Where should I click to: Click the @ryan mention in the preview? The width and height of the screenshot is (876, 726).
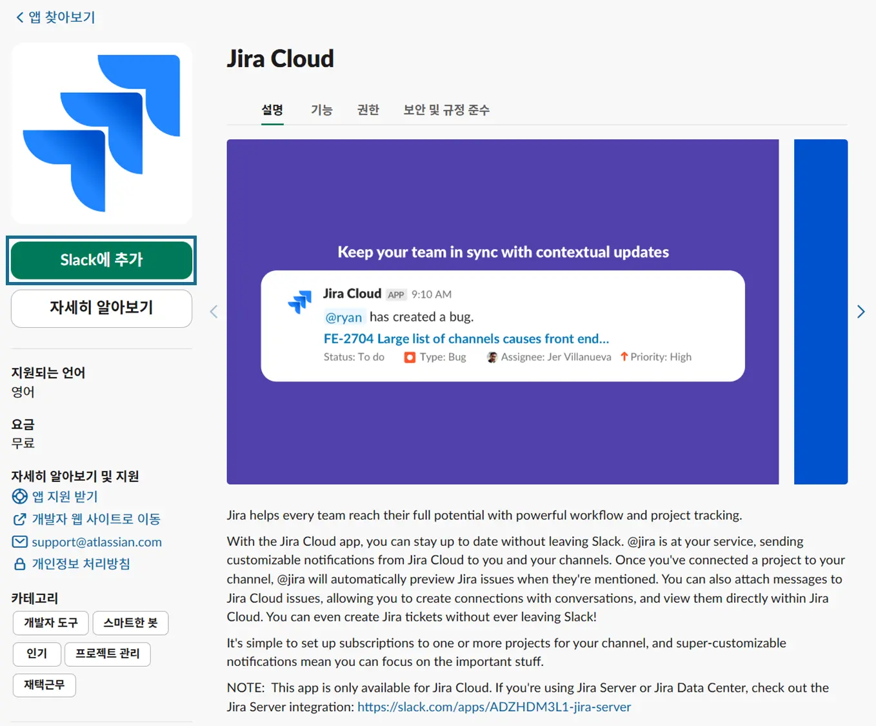tap(344, 317)
